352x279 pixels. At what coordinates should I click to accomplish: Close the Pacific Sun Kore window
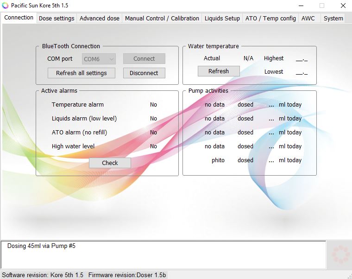point(343,6)
